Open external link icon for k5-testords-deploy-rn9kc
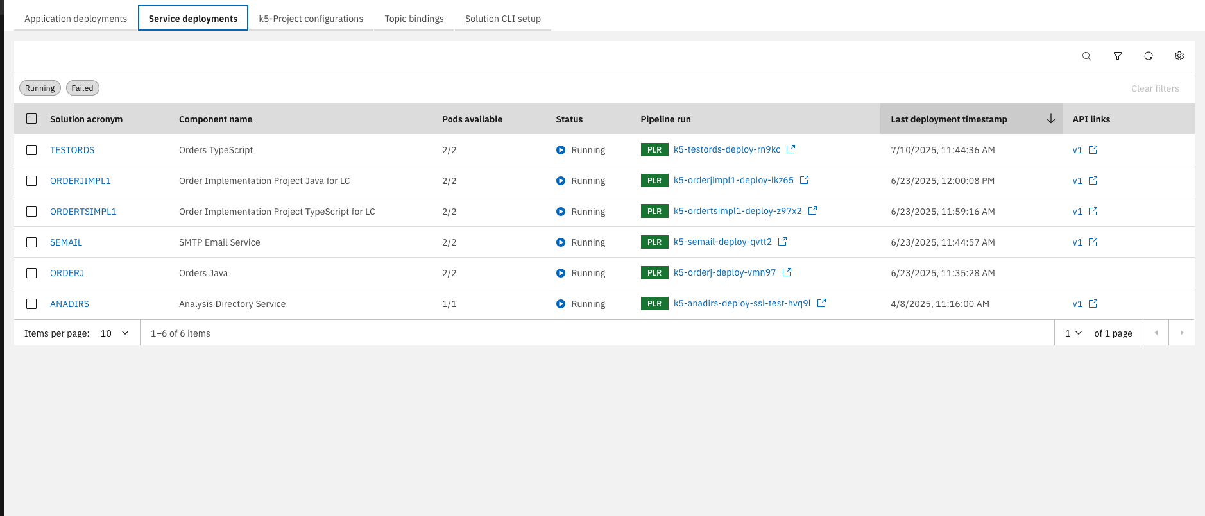This screenshot has width=1205, height=516. (791, 149)
